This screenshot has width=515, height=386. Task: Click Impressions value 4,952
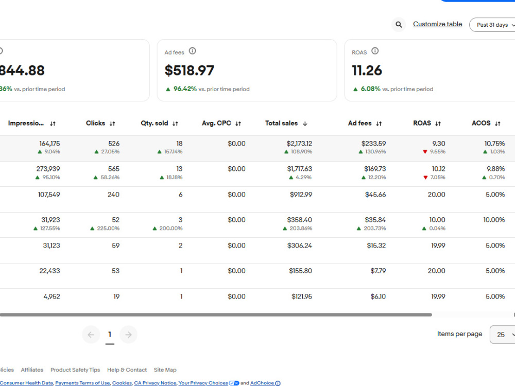pos(52,297)
